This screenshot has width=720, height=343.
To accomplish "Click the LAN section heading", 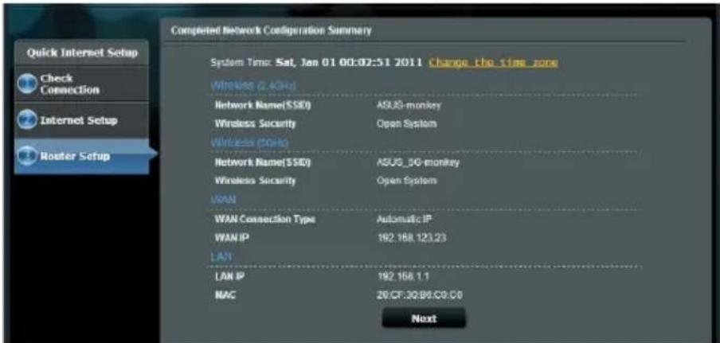I will pyautogui.click(x=221, y=257).
